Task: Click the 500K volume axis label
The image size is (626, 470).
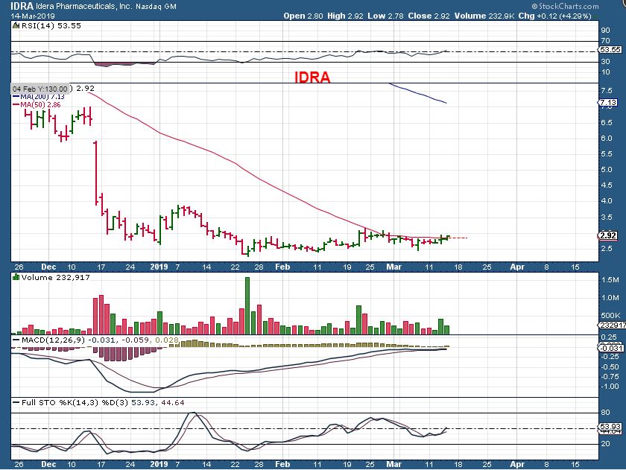Action: pos(610,315)
